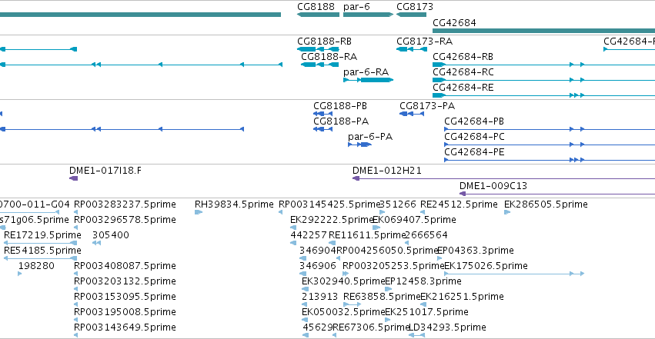Click the 2666564 feature label

click(x=426, y=235)
